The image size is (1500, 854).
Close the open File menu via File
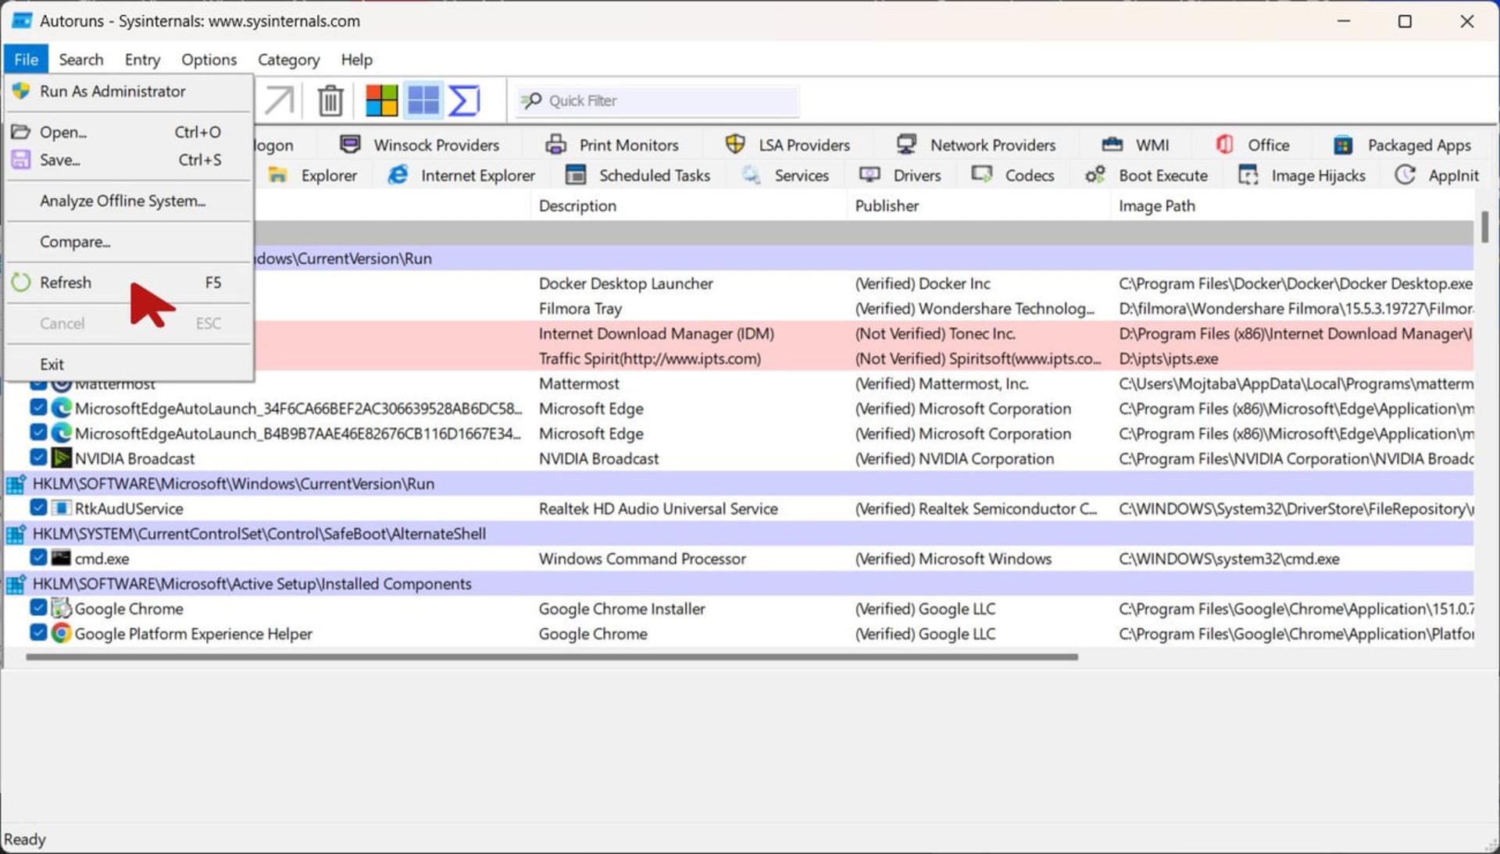click(x=26, y=59)
